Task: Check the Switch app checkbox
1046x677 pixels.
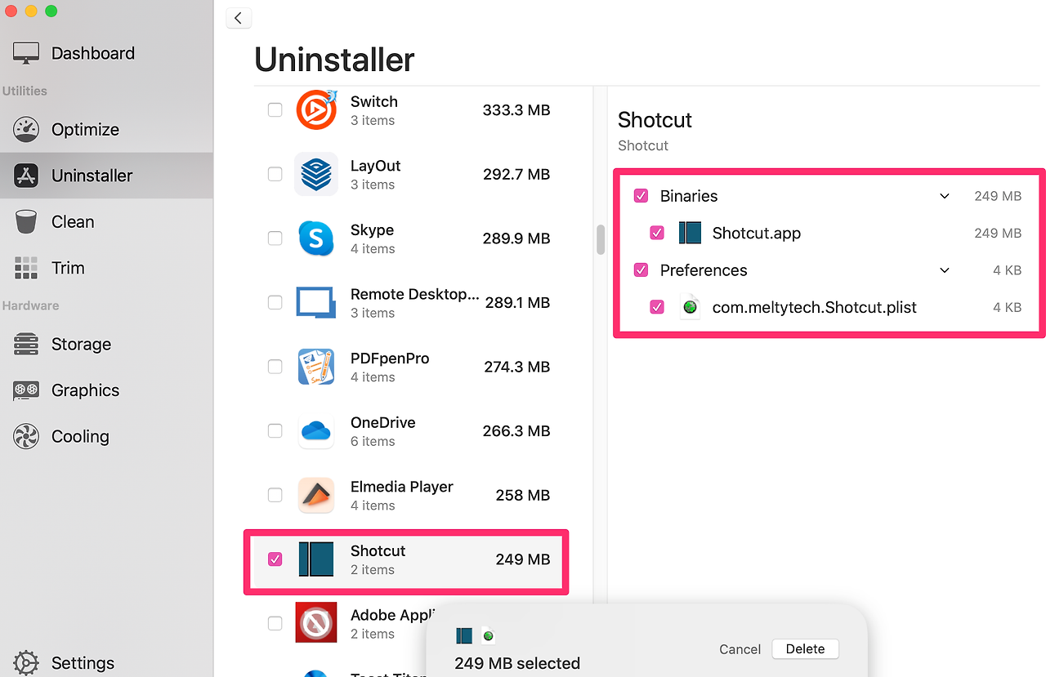Action: 275,110
